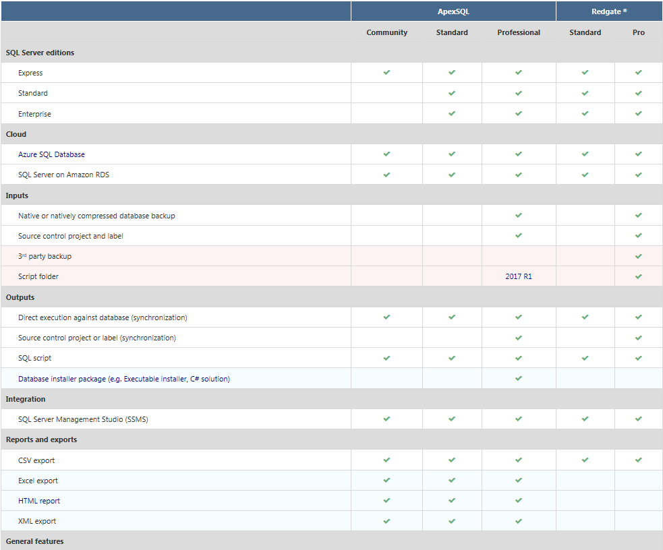The height and width of the screenshot is (550, 663).
Task: Open the Database installer package link
Action: 124,379
